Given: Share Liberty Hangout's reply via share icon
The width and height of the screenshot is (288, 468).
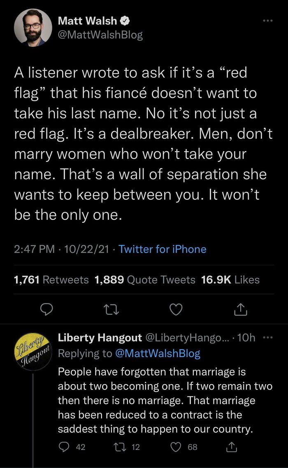Looking at the screenshot, I should click(x=232, y=447).
